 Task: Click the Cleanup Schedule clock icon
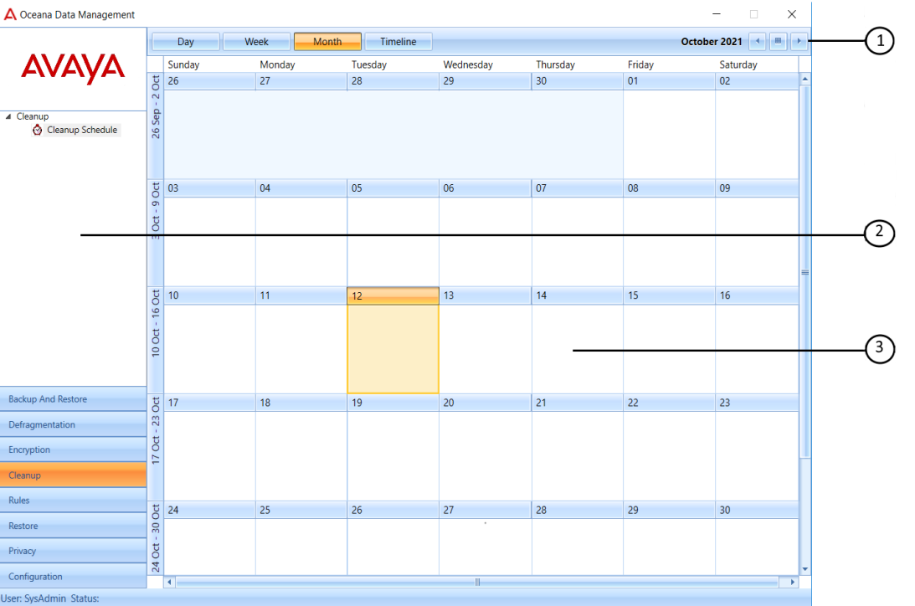click(x=38, y=130)
